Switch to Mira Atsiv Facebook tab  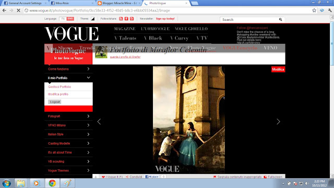coord(72,3)
